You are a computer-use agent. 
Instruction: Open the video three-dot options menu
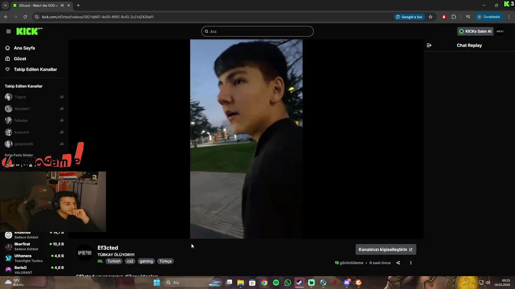tap(411, 263)
